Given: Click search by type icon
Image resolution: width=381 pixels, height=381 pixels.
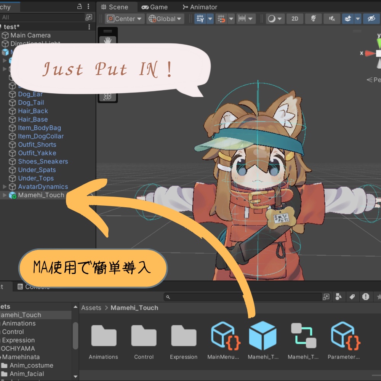Looking at the screenshot, I should pos(338,297).
